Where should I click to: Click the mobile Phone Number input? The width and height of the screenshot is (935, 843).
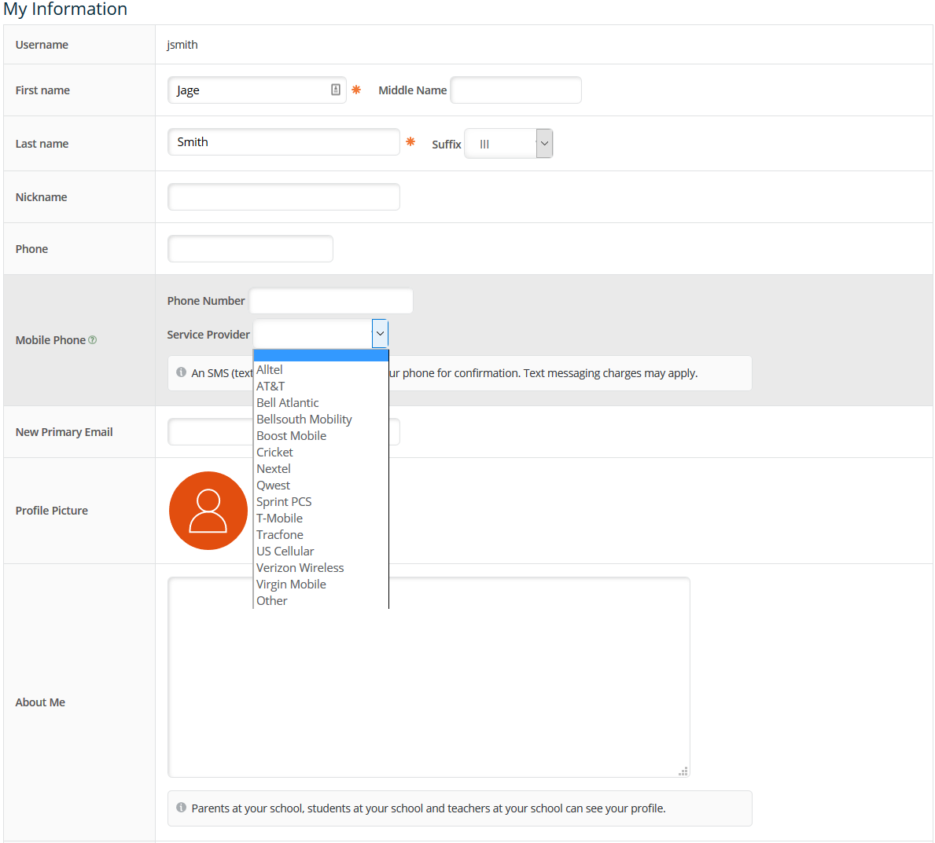(331, 301)
